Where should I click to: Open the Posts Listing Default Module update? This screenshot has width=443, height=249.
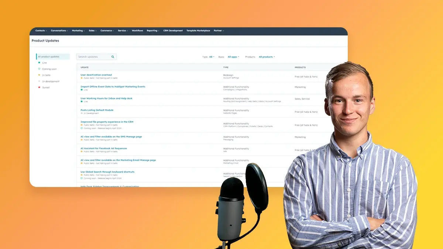click(x=97, y=110)
